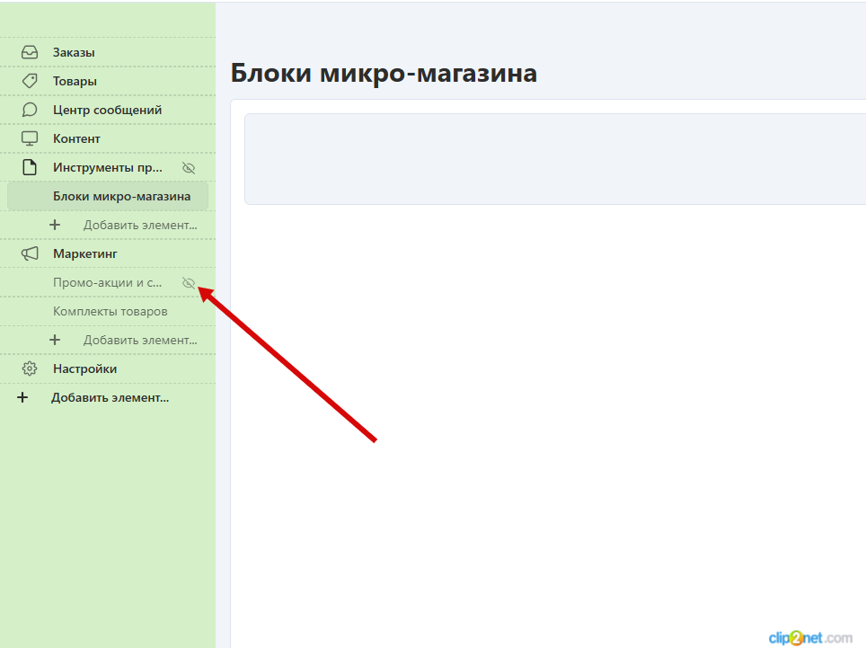866x648 pixels.
Task: Click the Заказы inbox icon
Action: click(x=30, y=52)
